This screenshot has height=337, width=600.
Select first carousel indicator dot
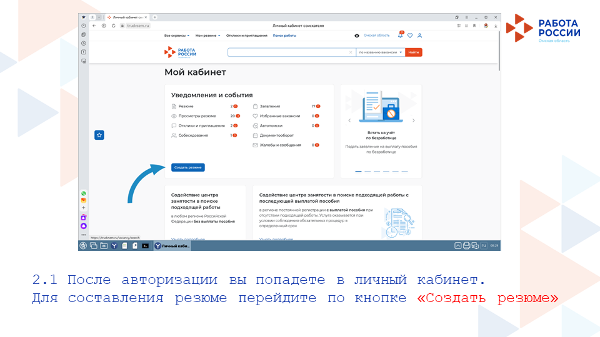coord(358,171)
